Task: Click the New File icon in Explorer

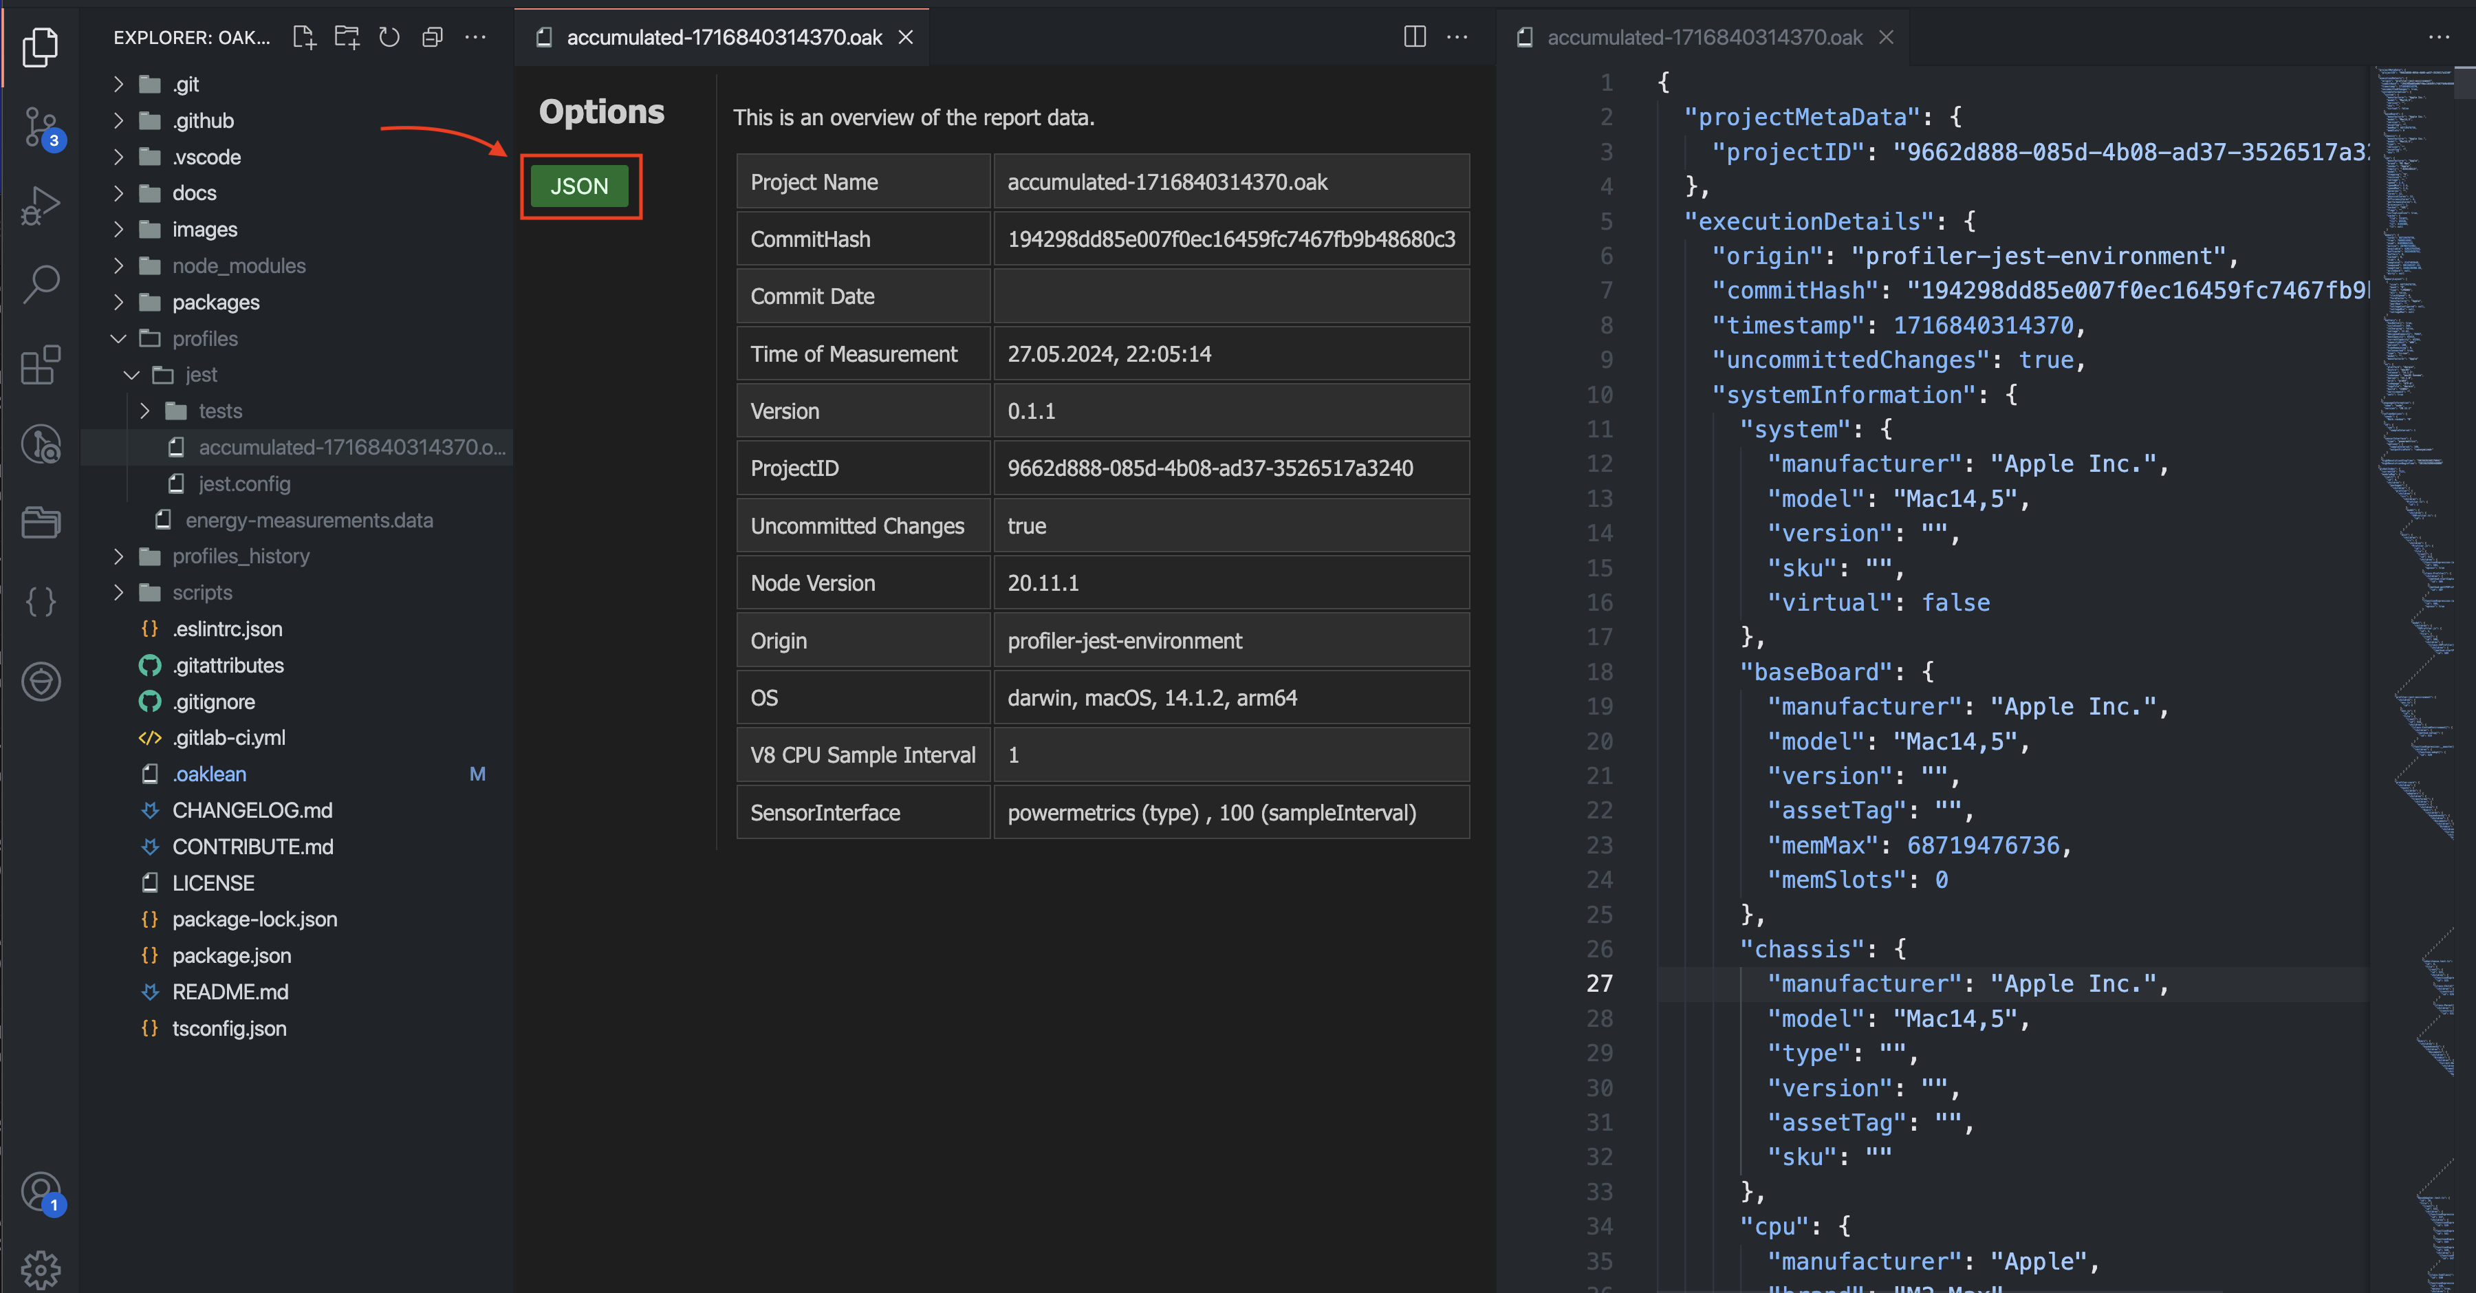Action: (x=305, y=38)
